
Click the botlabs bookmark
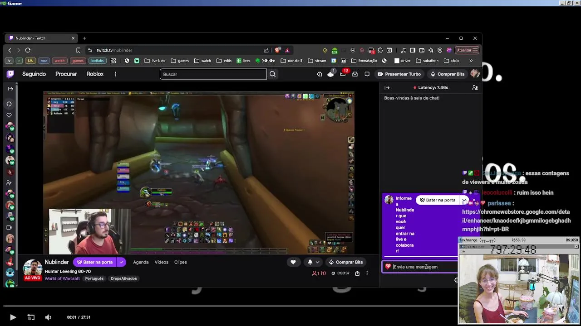97,61
